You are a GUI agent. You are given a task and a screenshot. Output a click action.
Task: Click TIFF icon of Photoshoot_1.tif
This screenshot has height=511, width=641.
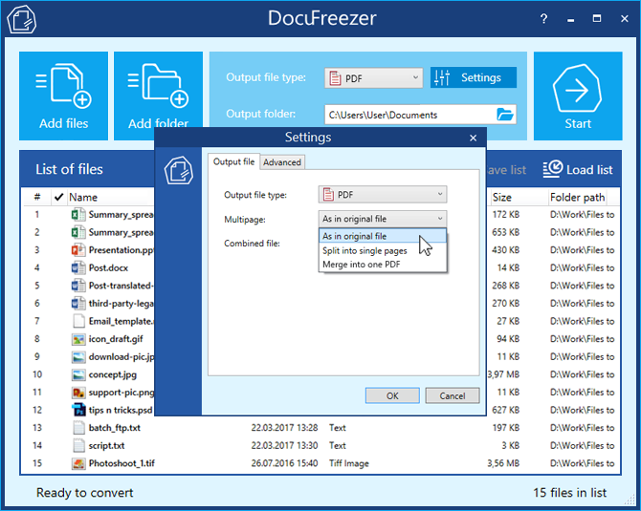coord(78,463)
